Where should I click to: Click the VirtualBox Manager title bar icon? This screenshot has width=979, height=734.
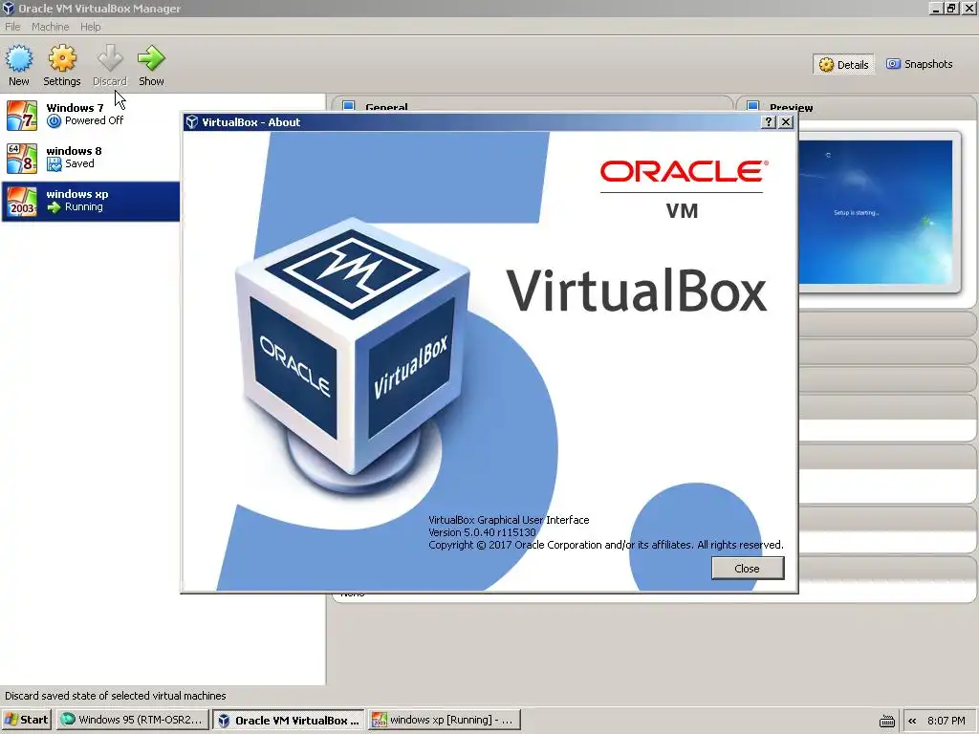9,8
